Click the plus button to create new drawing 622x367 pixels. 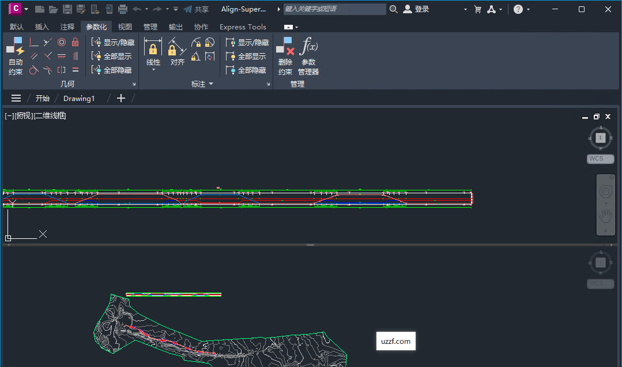click(x=120, y=98)
